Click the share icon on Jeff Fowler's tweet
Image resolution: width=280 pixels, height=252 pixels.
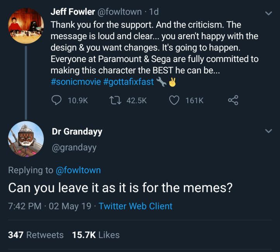tap(233, 100)
